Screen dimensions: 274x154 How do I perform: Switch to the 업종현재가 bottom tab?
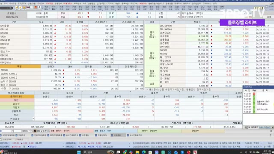point(102,135)
